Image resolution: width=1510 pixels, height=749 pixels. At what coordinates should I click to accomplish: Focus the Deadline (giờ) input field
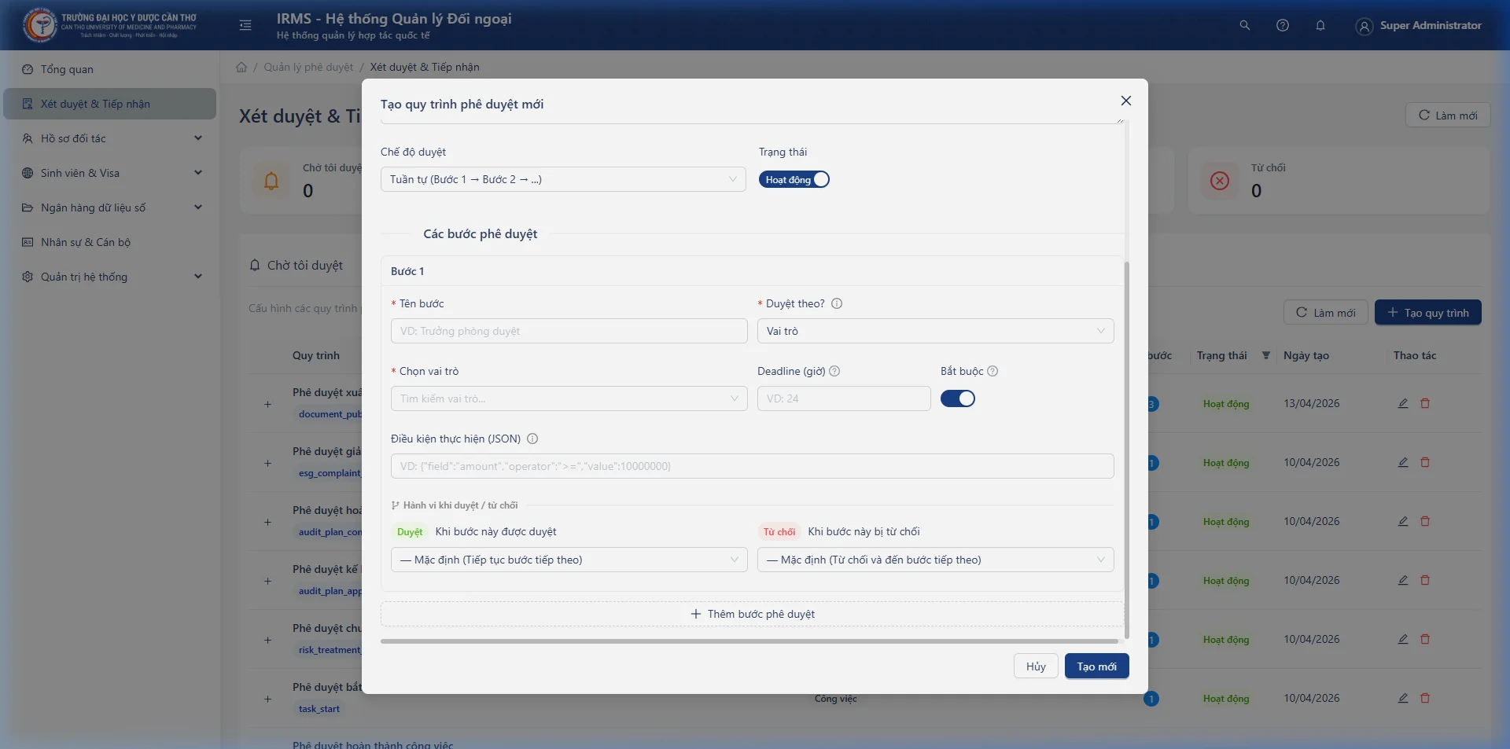click(x=844, y=398)
